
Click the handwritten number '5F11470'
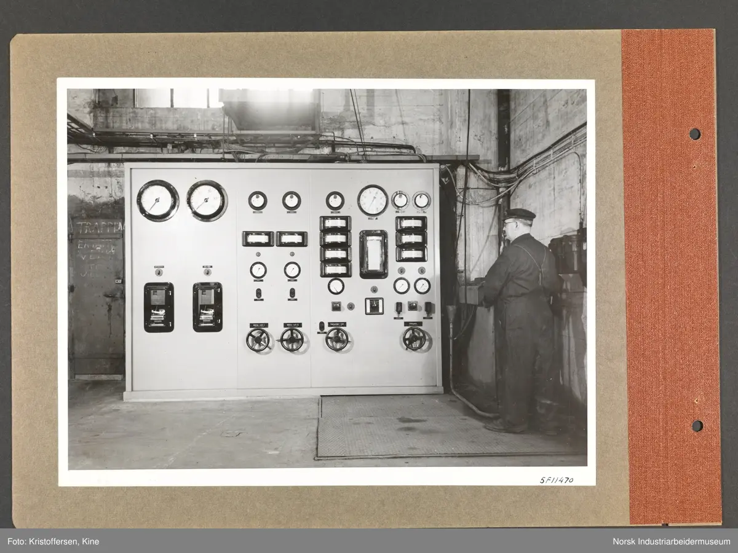click(x=556, y=480)
